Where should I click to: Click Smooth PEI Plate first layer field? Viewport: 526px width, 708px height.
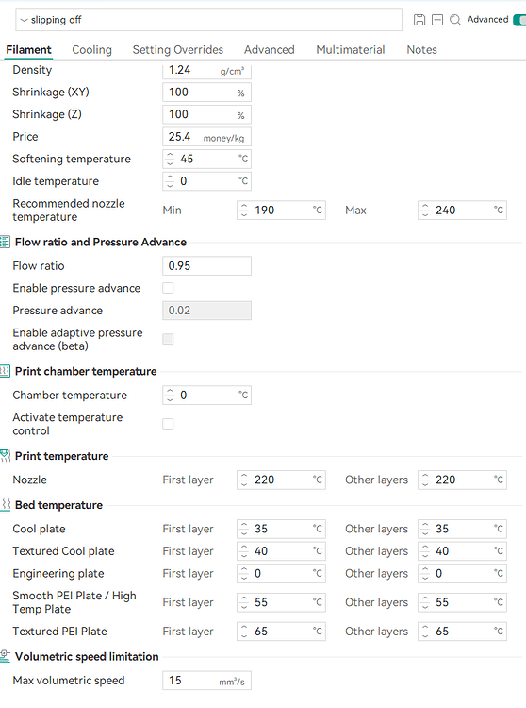(x=281, y=602)
